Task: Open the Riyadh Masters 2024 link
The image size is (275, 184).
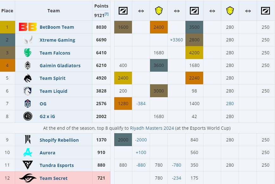Action: click(152, 128)
